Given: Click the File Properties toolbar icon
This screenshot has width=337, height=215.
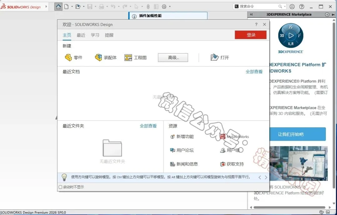Looking at the screenshot, I should coord(156,7).
